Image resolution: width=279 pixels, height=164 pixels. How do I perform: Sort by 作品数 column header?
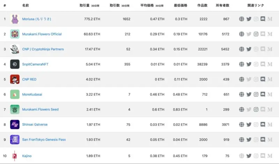[202, 6]
